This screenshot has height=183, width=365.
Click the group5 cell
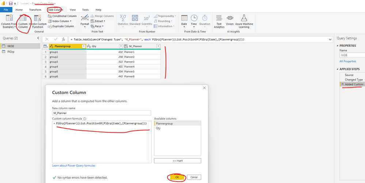[x=68, y=71]
